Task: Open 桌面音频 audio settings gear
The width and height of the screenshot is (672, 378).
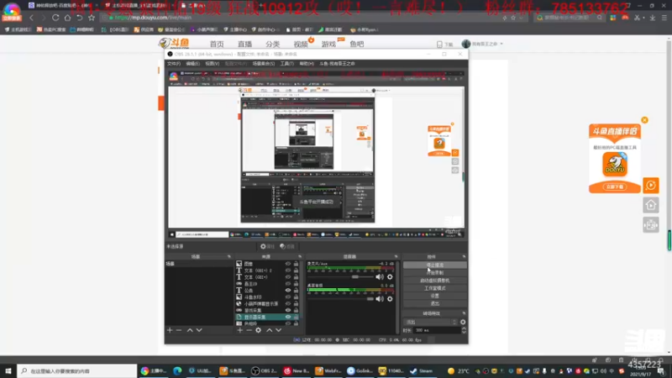Action: click(390, 299)
